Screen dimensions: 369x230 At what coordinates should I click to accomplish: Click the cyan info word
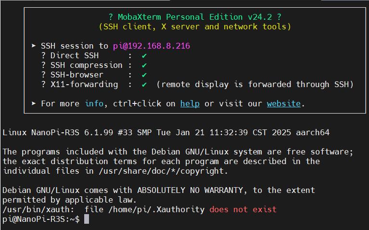tap(94, 103)
